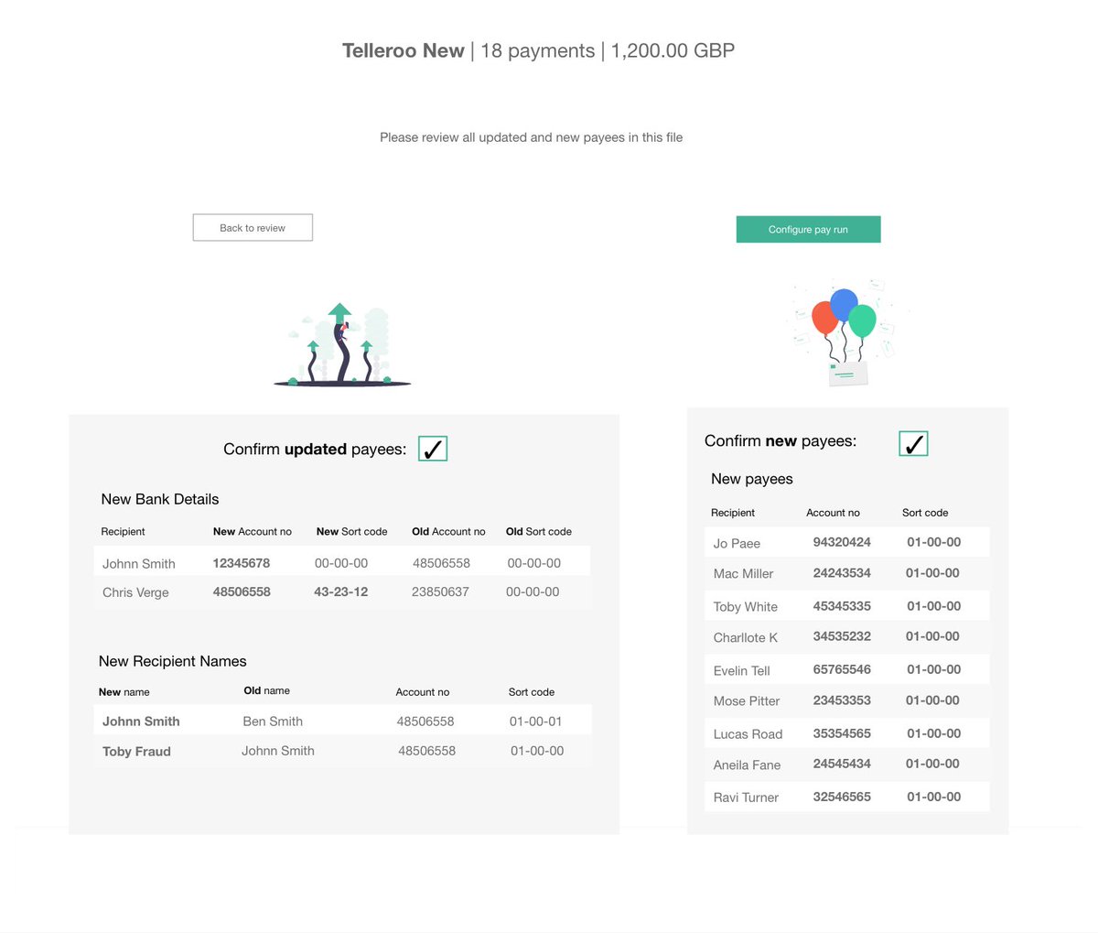Click account number 23453353
The width and height of the screenshot is (1098, 933).
[842, 700]
